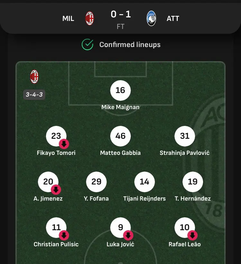This screenshot has width=241, height=264.
Task: Click the ATT team abbreviation
Action: [x=173, y=19]
